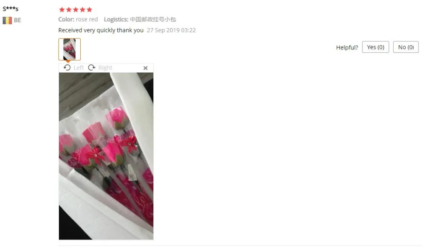The image size is (427, 249).
Task: Click the second red rating star
Action: pyautogui.click(x=69, y=10)
